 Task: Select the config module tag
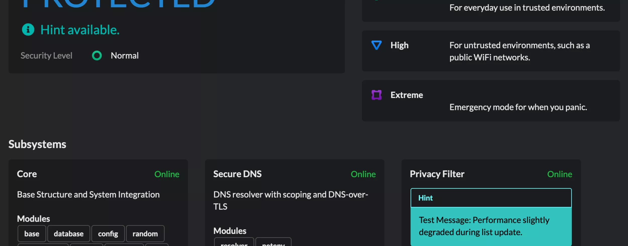point(108,234)
